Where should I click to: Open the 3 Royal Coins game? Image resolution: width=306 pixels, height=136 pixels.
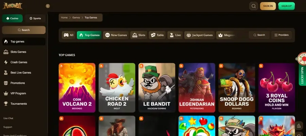276,88
